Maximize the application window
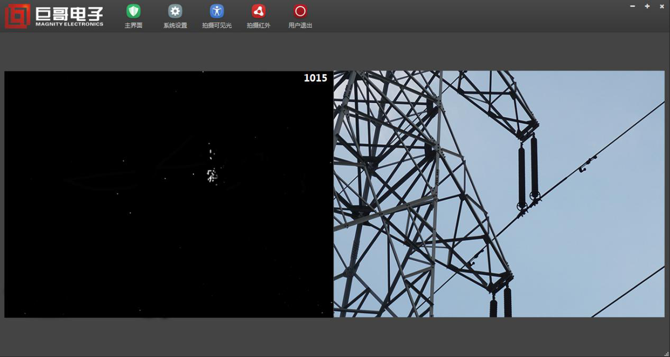This screenshot has width=670, height=357. pos(647,6)
